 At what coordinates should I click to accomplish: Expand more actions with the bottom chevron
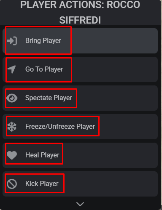point(80,204)
